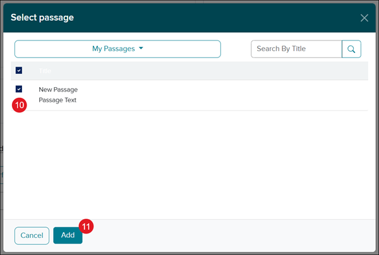Open the My Passages dropdown
379x255 pixels.
tap(117, 49)
